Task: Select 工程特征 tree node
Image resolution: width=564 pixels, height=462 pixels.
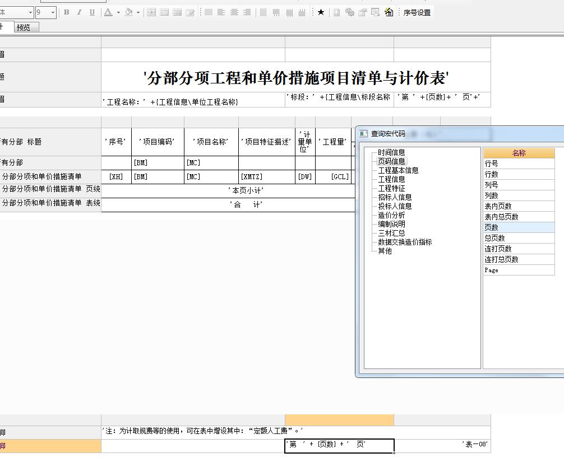Action: [391, 188]
